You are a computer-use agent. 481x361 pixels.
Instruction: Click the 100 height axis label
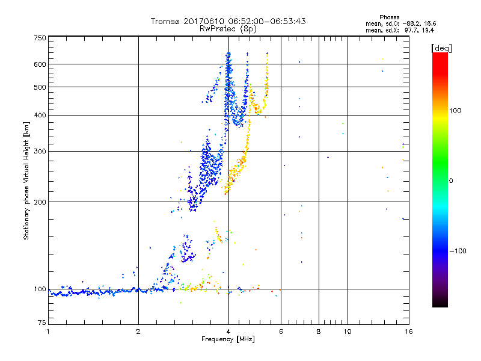pyautogui.click(x=40, y=289)
